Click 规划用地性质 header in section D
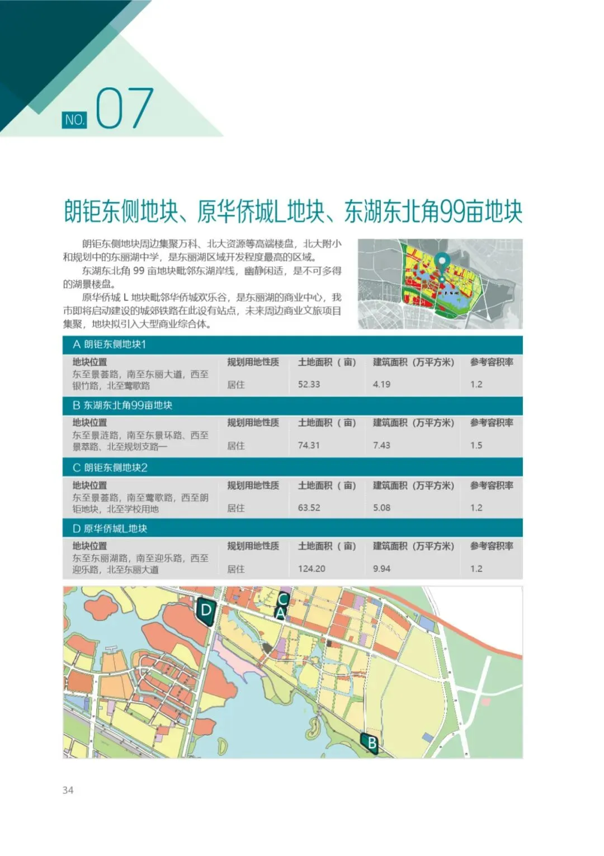 point(253,546)
